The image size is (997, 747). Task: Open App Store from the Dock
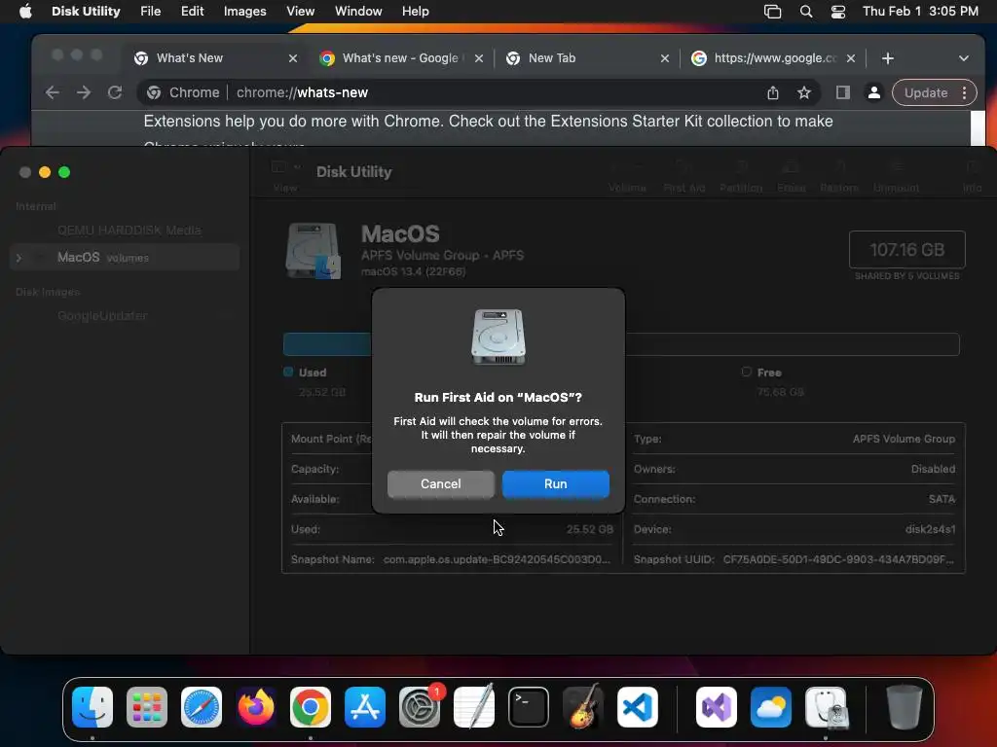click(x=365, y=707)
